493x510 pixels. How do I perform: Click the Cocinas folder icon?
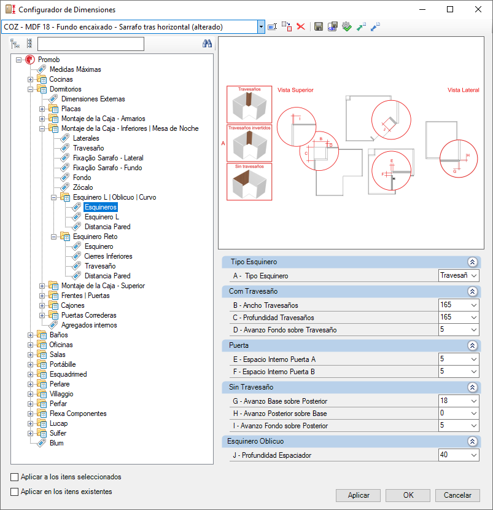[42, 79]
